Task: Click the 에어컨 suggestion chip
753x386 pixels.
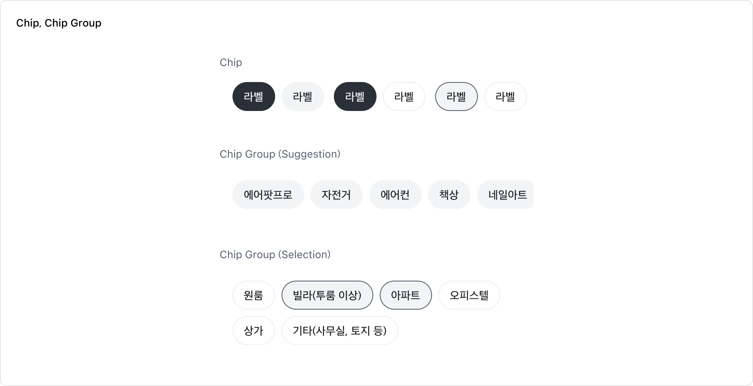Action: [x=395, y=195]
